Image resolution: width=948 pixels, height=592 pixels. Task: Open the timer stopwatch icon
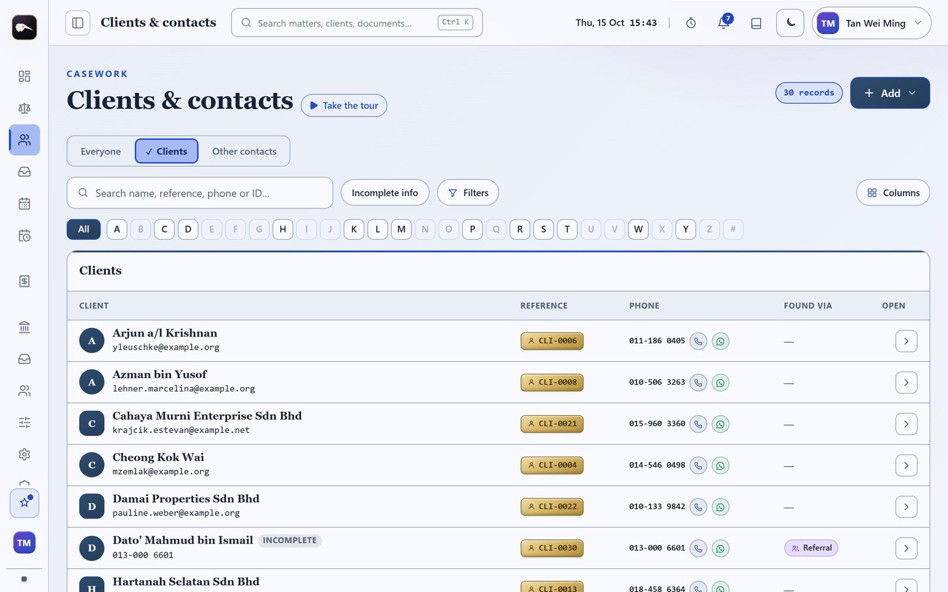(691, 23)
